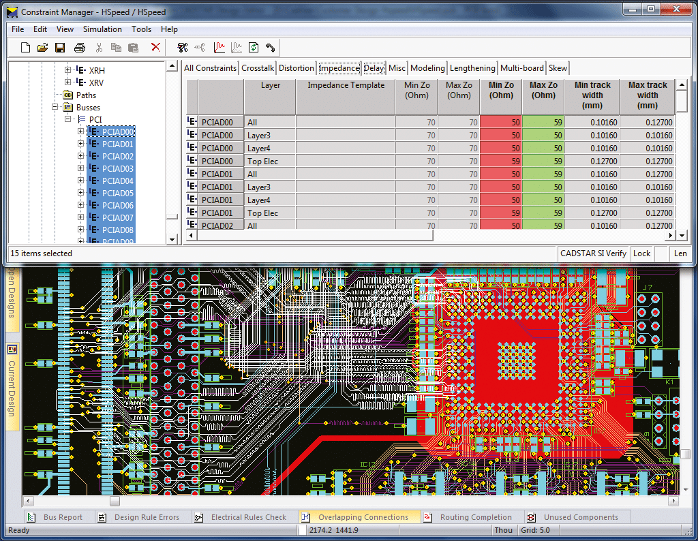698x541 pixels.
Task: Click the Print toolbar icon
Action: click(80, 47)
